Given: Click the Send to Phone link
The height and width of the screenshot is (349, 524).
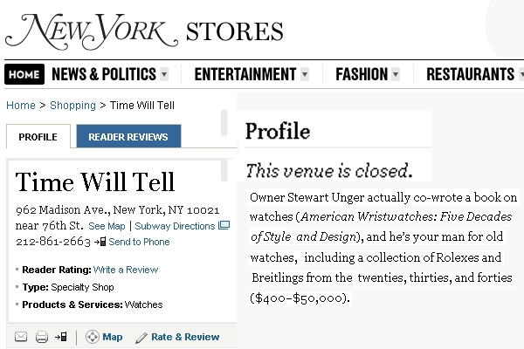Looking at the screenshot, I should click(x=139, y=242).
